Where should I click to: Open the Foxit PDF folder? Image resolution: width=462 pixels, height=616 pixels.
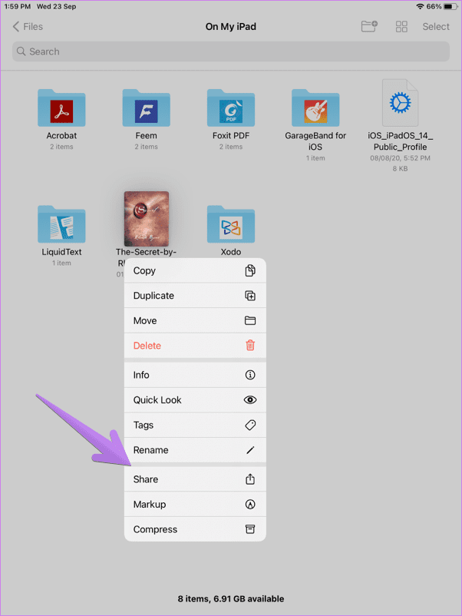(x=231, y=108)
